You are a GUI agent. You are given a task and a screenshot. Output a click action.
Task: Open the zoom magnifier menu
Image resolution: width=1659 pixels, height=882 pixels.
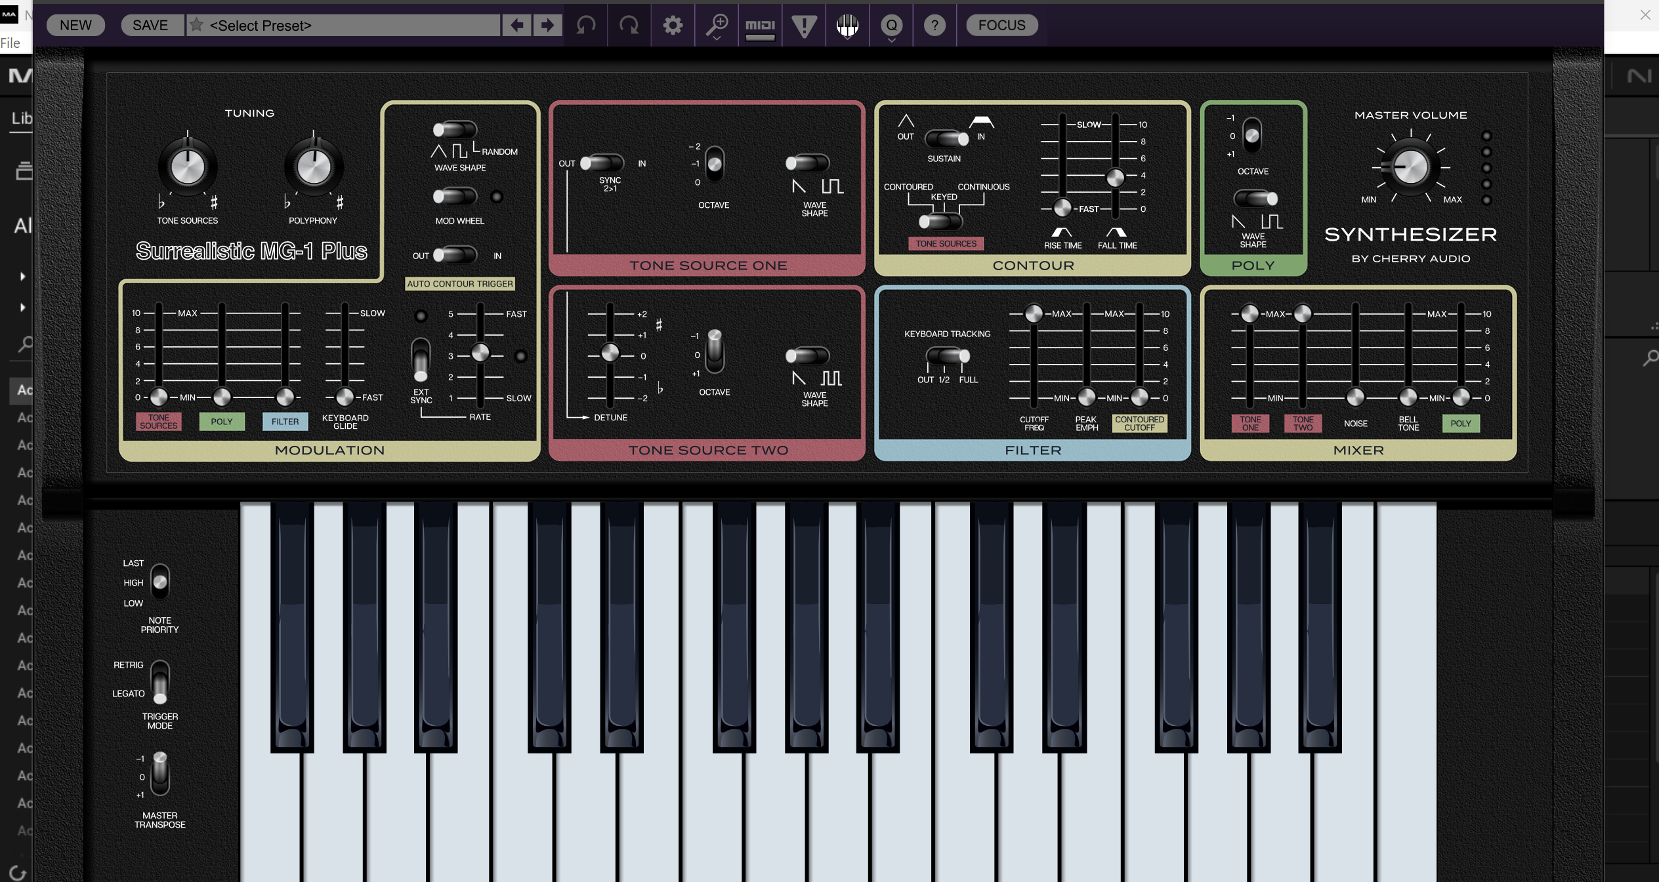[x=717, y=26]
